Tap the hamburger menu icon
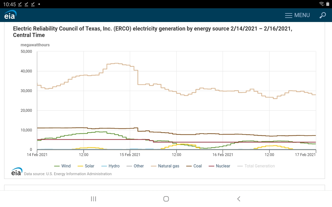 tap(288, 16)
